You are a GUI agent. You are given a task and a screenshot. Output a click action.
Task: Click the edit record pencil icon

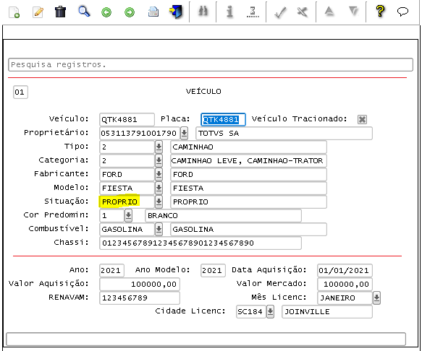[x=38, y=12]
